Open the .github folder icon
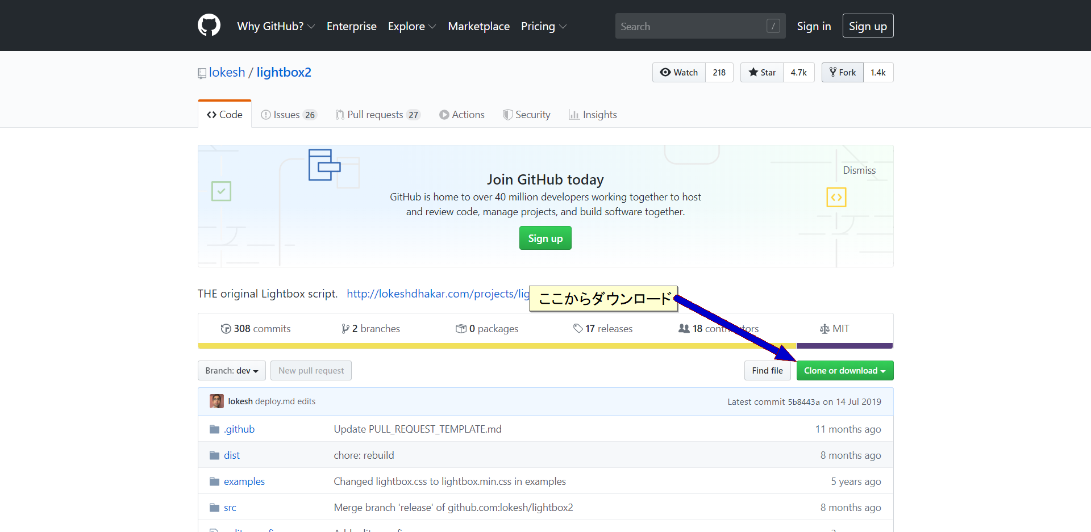 pos(214,429)
